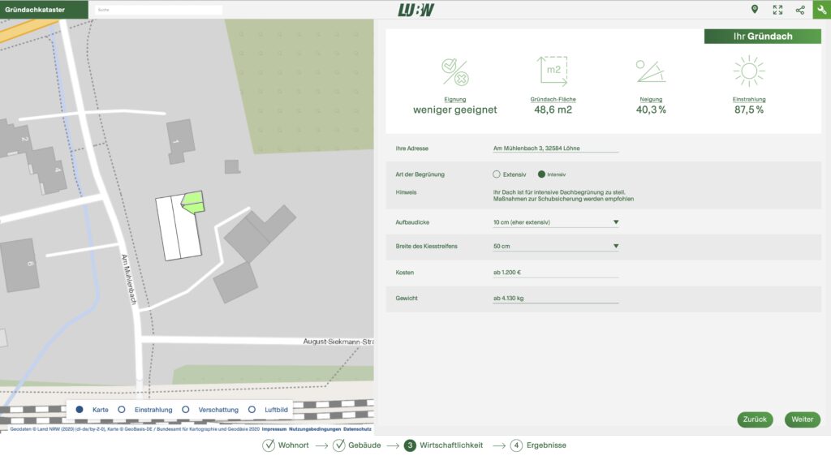Open the share icon in top bar
Viewport: 831px width, 456px height.
(x=800, y=10)
